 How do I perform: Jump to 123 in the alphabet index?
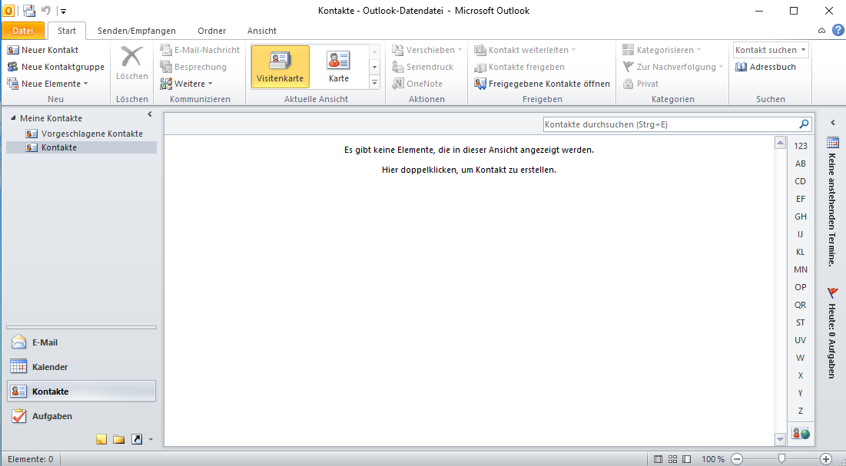(x=801, y=146)
